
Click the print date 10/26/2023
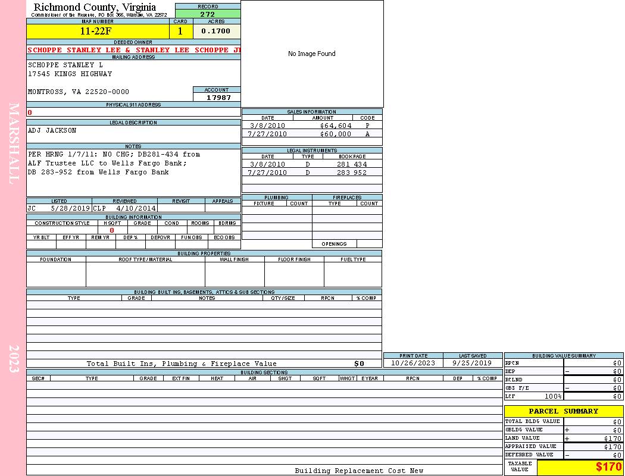tap(412, 363)
